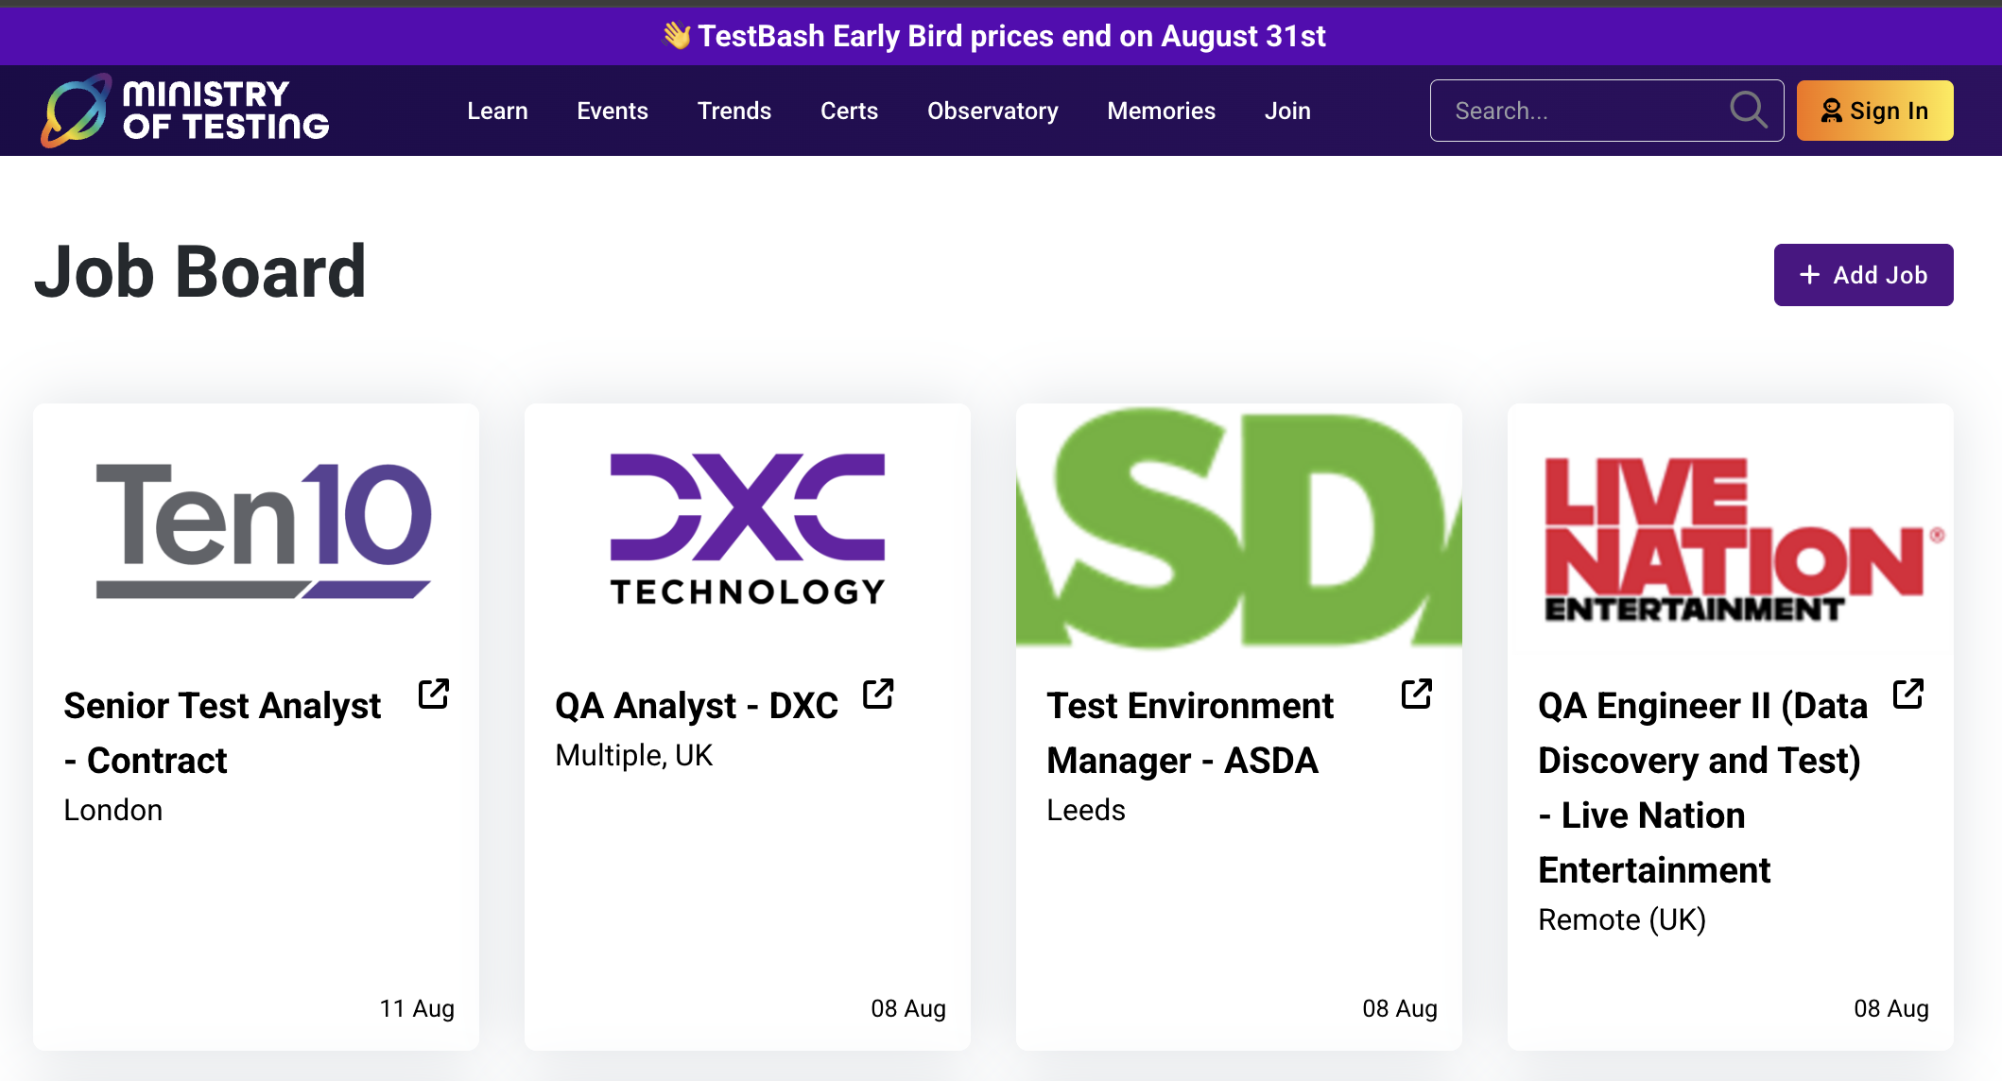Open the Memories menu
Screen dimensions: 2002x1081
pyautogui.click(x=1161, y=111)
